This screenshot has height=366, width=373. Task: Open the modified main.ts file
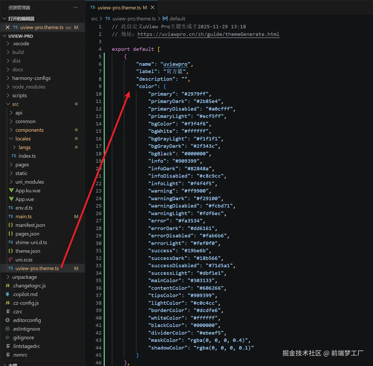click(x=42, y=216)
